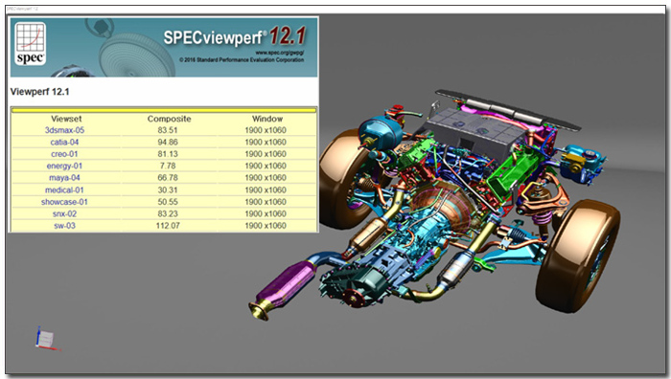Open the medical-01 viewset link

pyautogui.click(x=64, y=190)
